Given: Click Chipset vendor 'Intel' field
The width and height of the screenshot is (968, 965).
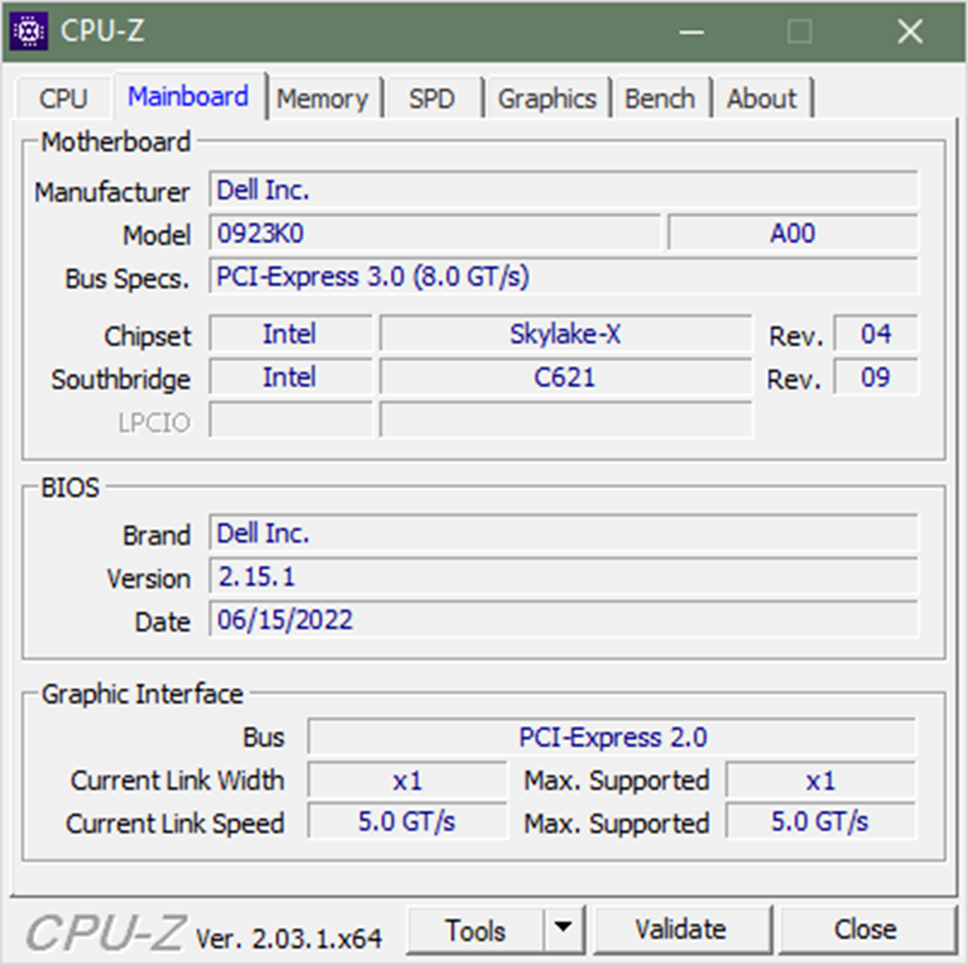Looking at the screenshot, I should [290, 334].
